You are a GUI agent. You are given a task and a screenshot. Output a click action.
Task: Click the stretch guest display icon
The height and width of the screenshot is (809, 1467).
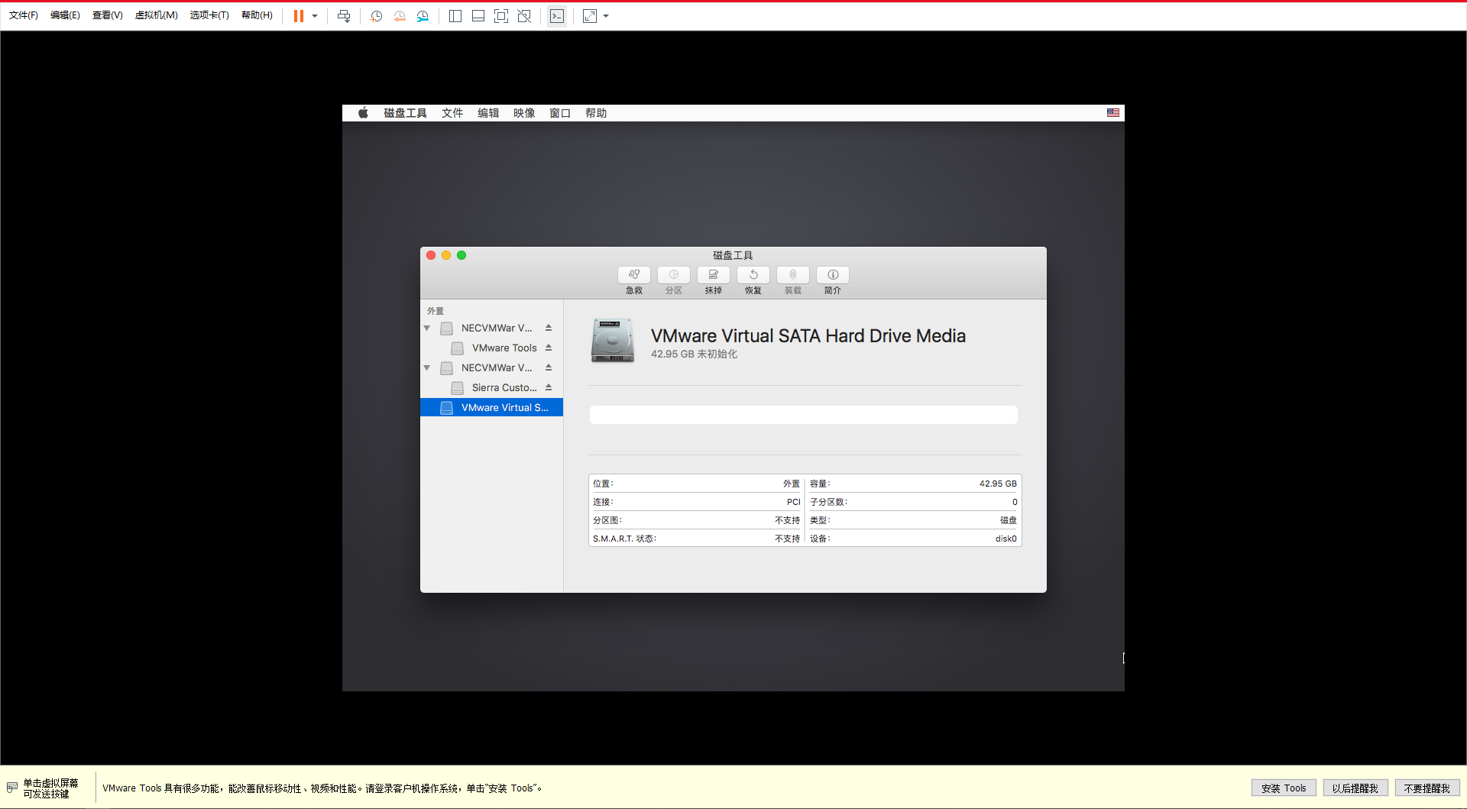click(590, 16)
